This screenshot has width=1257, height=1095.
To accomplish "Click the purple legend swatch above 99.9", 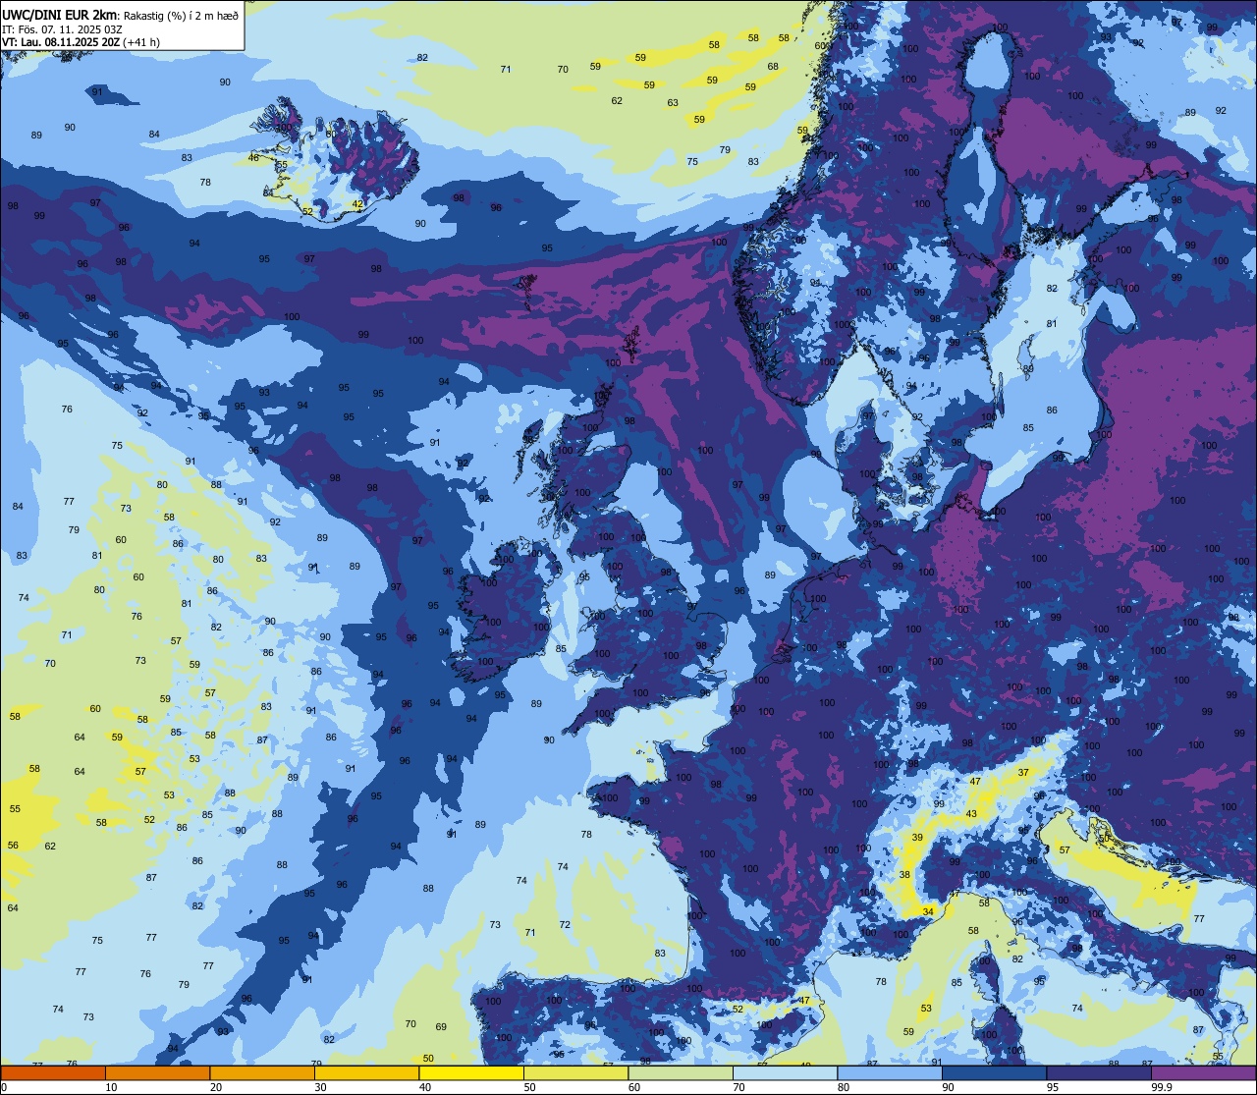I will pyautogui.click(x=1203, y=1073).
